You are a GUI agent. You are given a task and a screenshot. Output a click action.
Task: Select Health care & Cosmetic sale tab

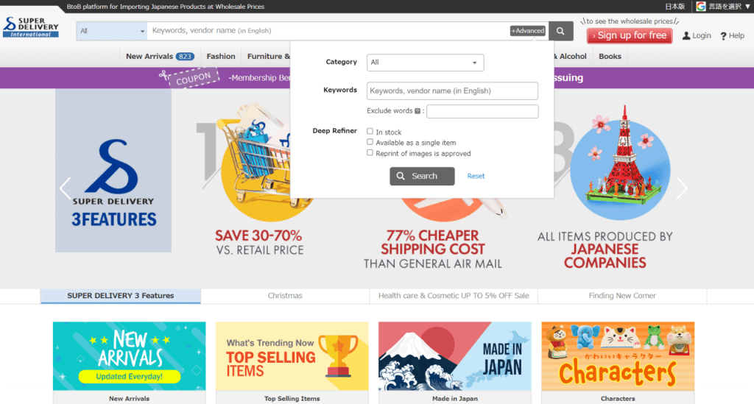[x=454, y=296]
